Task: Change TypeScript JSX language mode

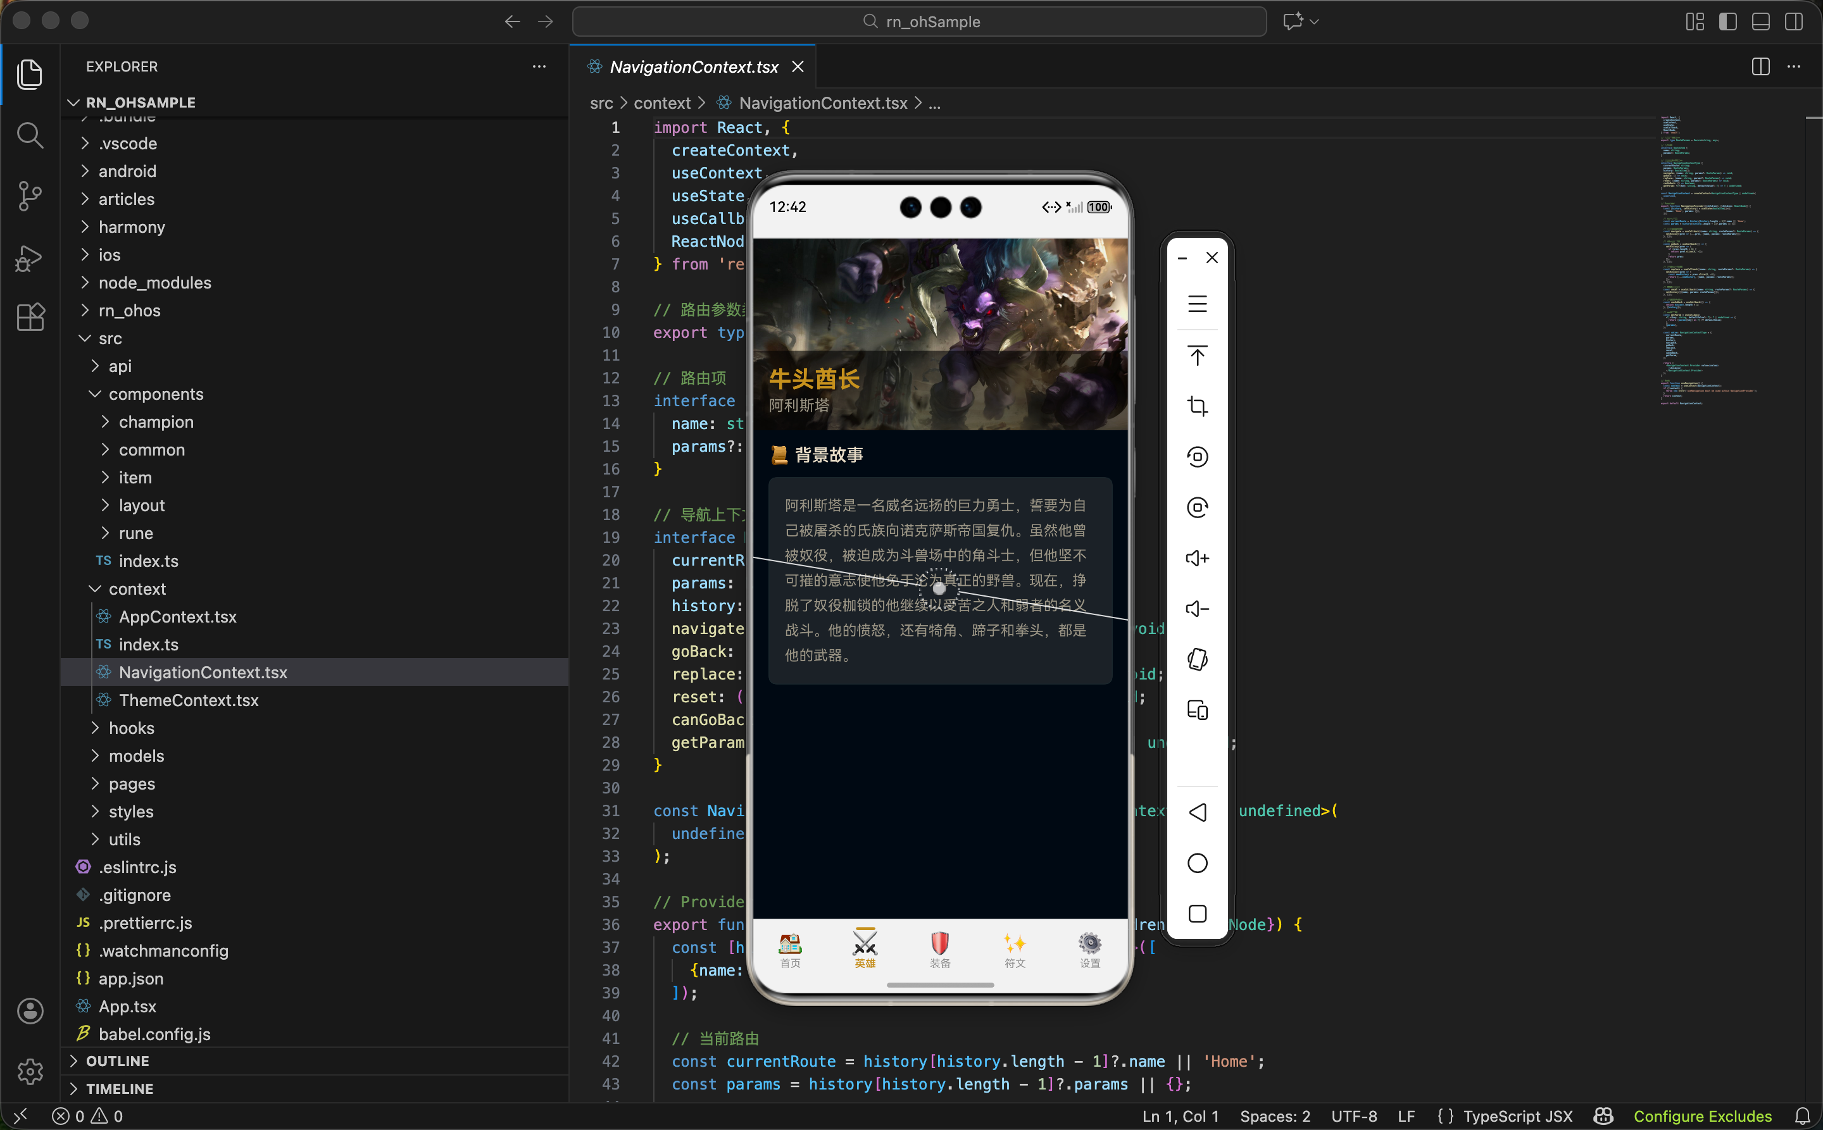Action: [x=1518, y=1116]
